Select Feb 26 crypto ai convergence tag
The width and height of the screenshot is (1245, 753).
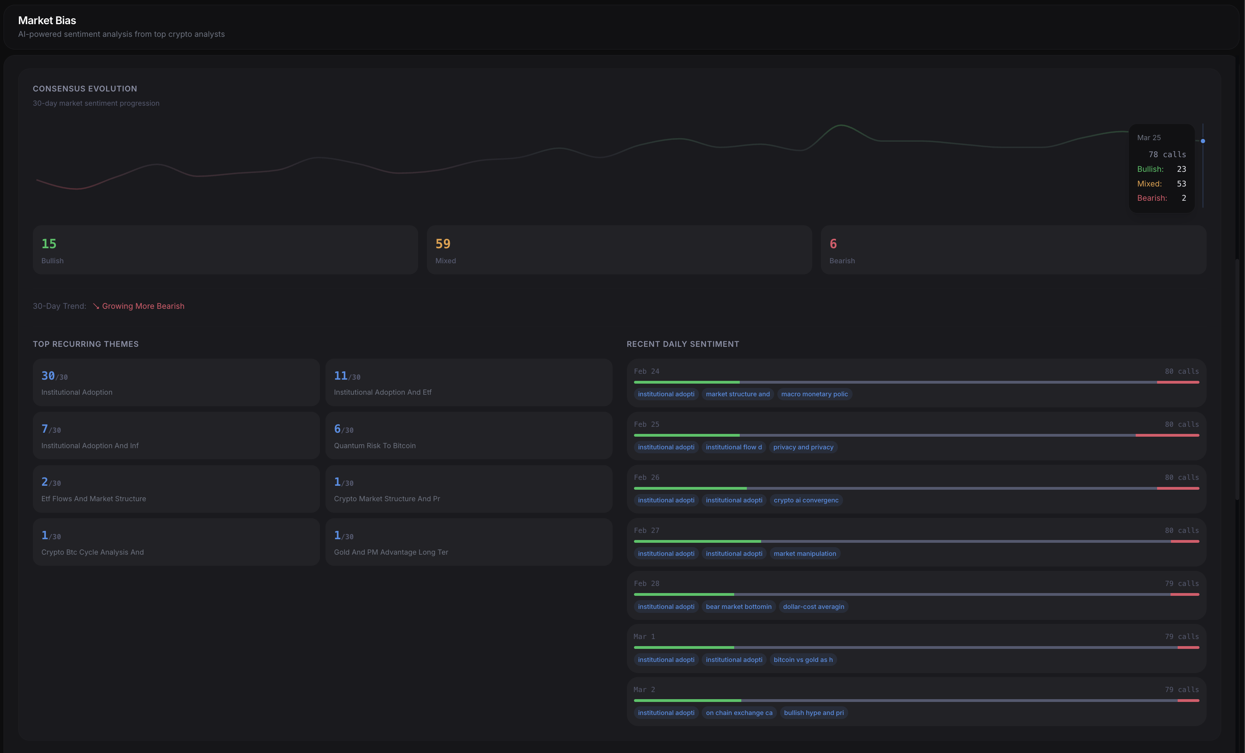click(x=805, y=500)
